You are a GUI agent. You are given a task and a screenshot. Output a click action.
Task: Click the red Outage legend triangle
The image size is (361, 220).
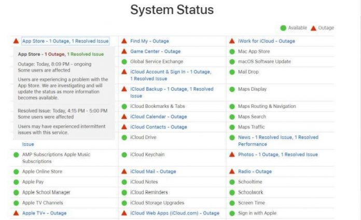click(x=313, y=28)
